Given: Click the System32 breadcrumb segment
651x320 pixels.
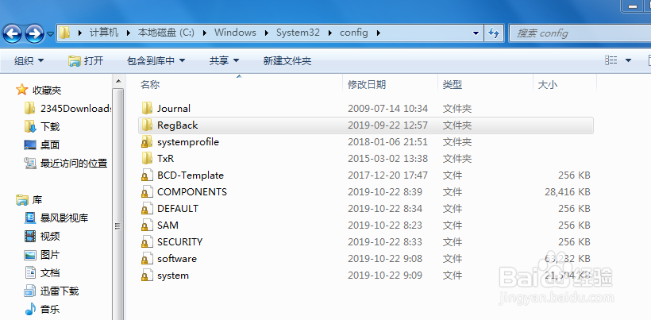Looking at the screenshot, I should point(298,33).
